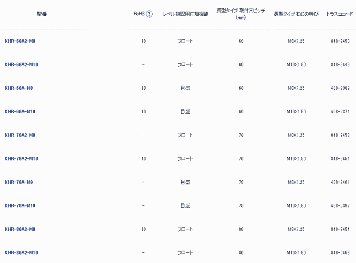
Task: Open the KHR-70A-M10 model link
Action: 20,206
